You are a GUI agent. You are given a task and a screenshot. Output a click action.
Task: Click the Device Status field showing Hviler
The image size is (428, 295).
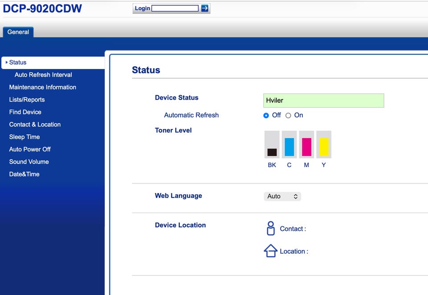tap(324, 101)
